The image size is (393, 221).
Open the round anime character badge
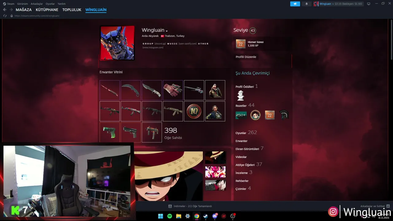(x=255, y=115)
